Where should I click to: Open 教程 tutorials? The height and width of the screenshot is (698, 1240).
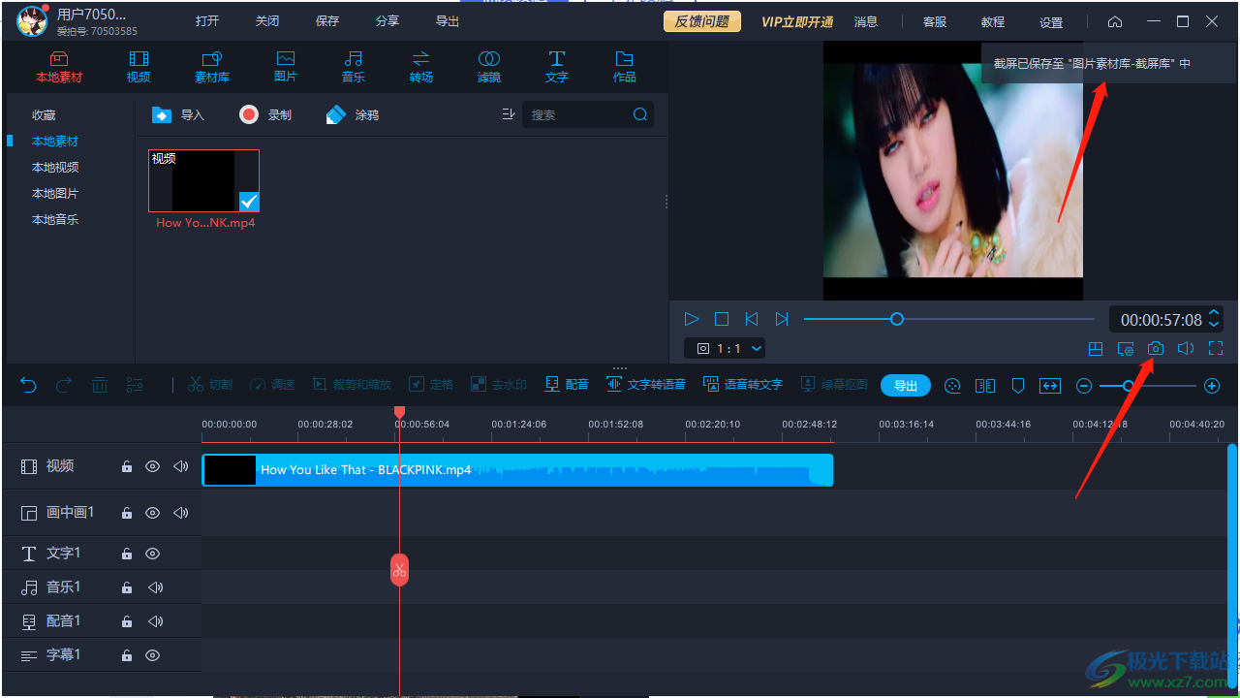(993, 21)
